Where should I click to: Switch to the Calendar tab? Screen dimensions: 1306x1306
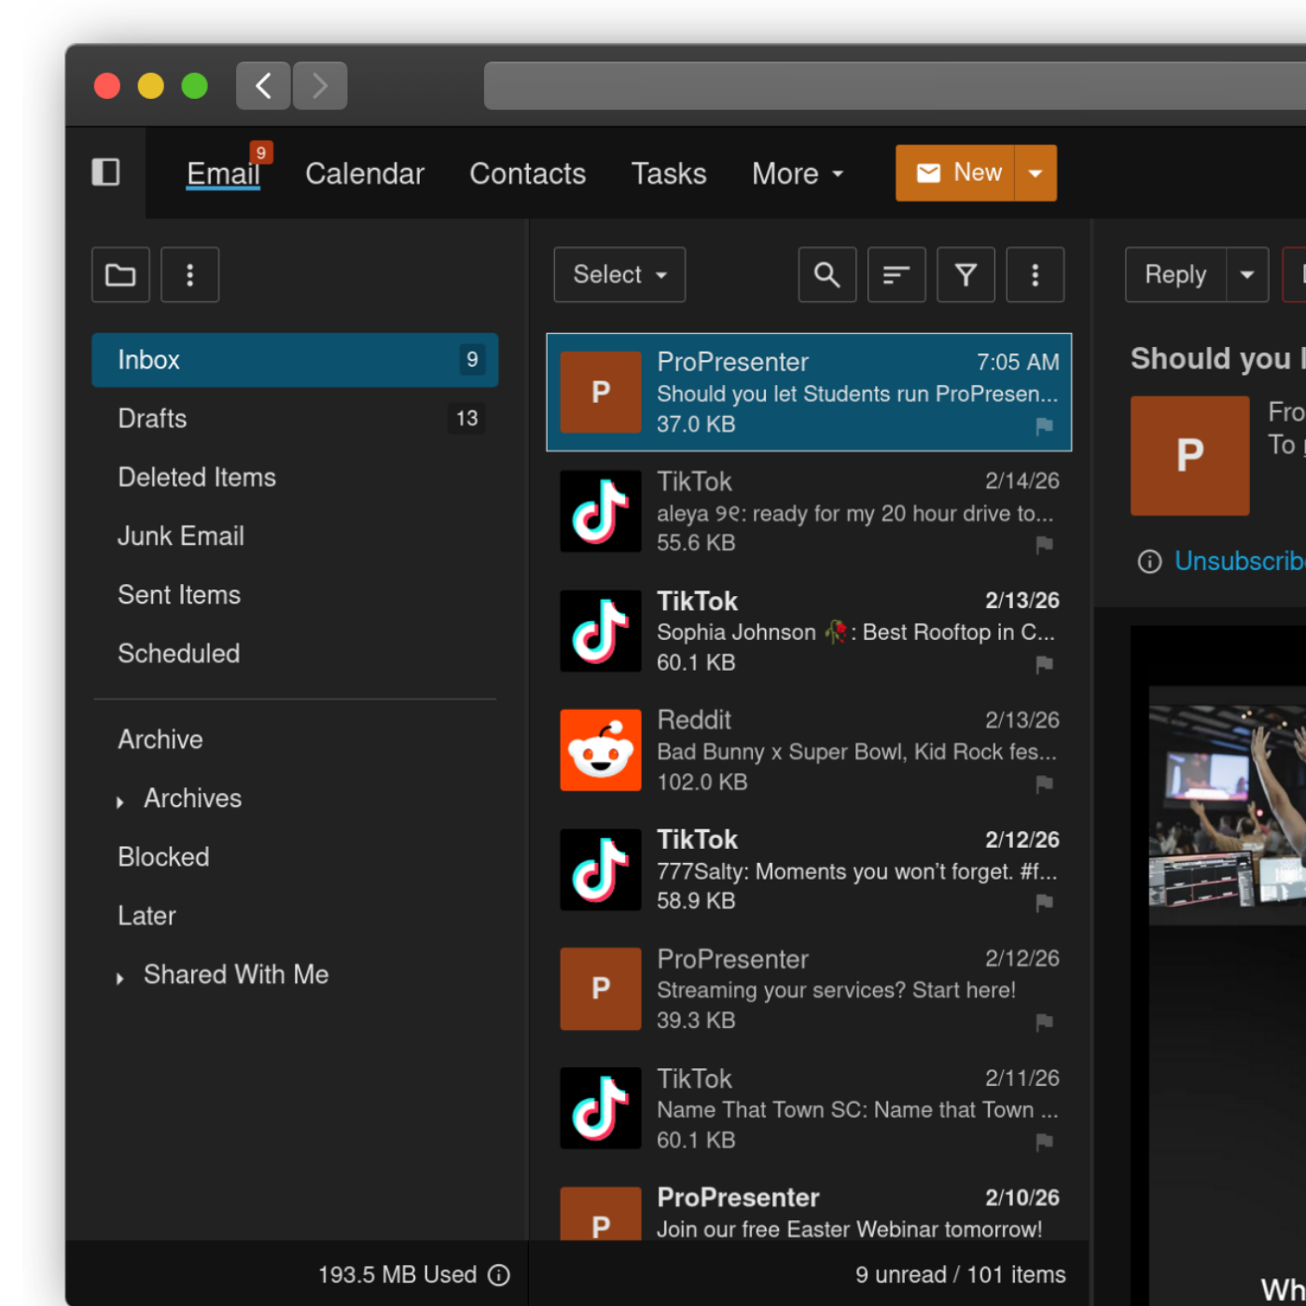click(x=364, y=174)
